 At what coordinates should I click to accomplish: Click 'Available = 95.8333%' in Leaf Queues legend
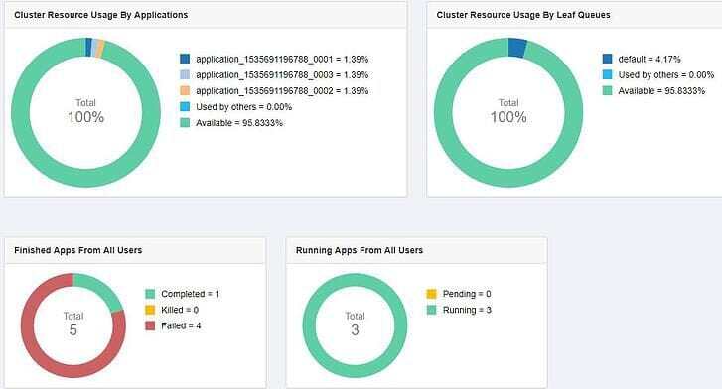pos(661,90)
